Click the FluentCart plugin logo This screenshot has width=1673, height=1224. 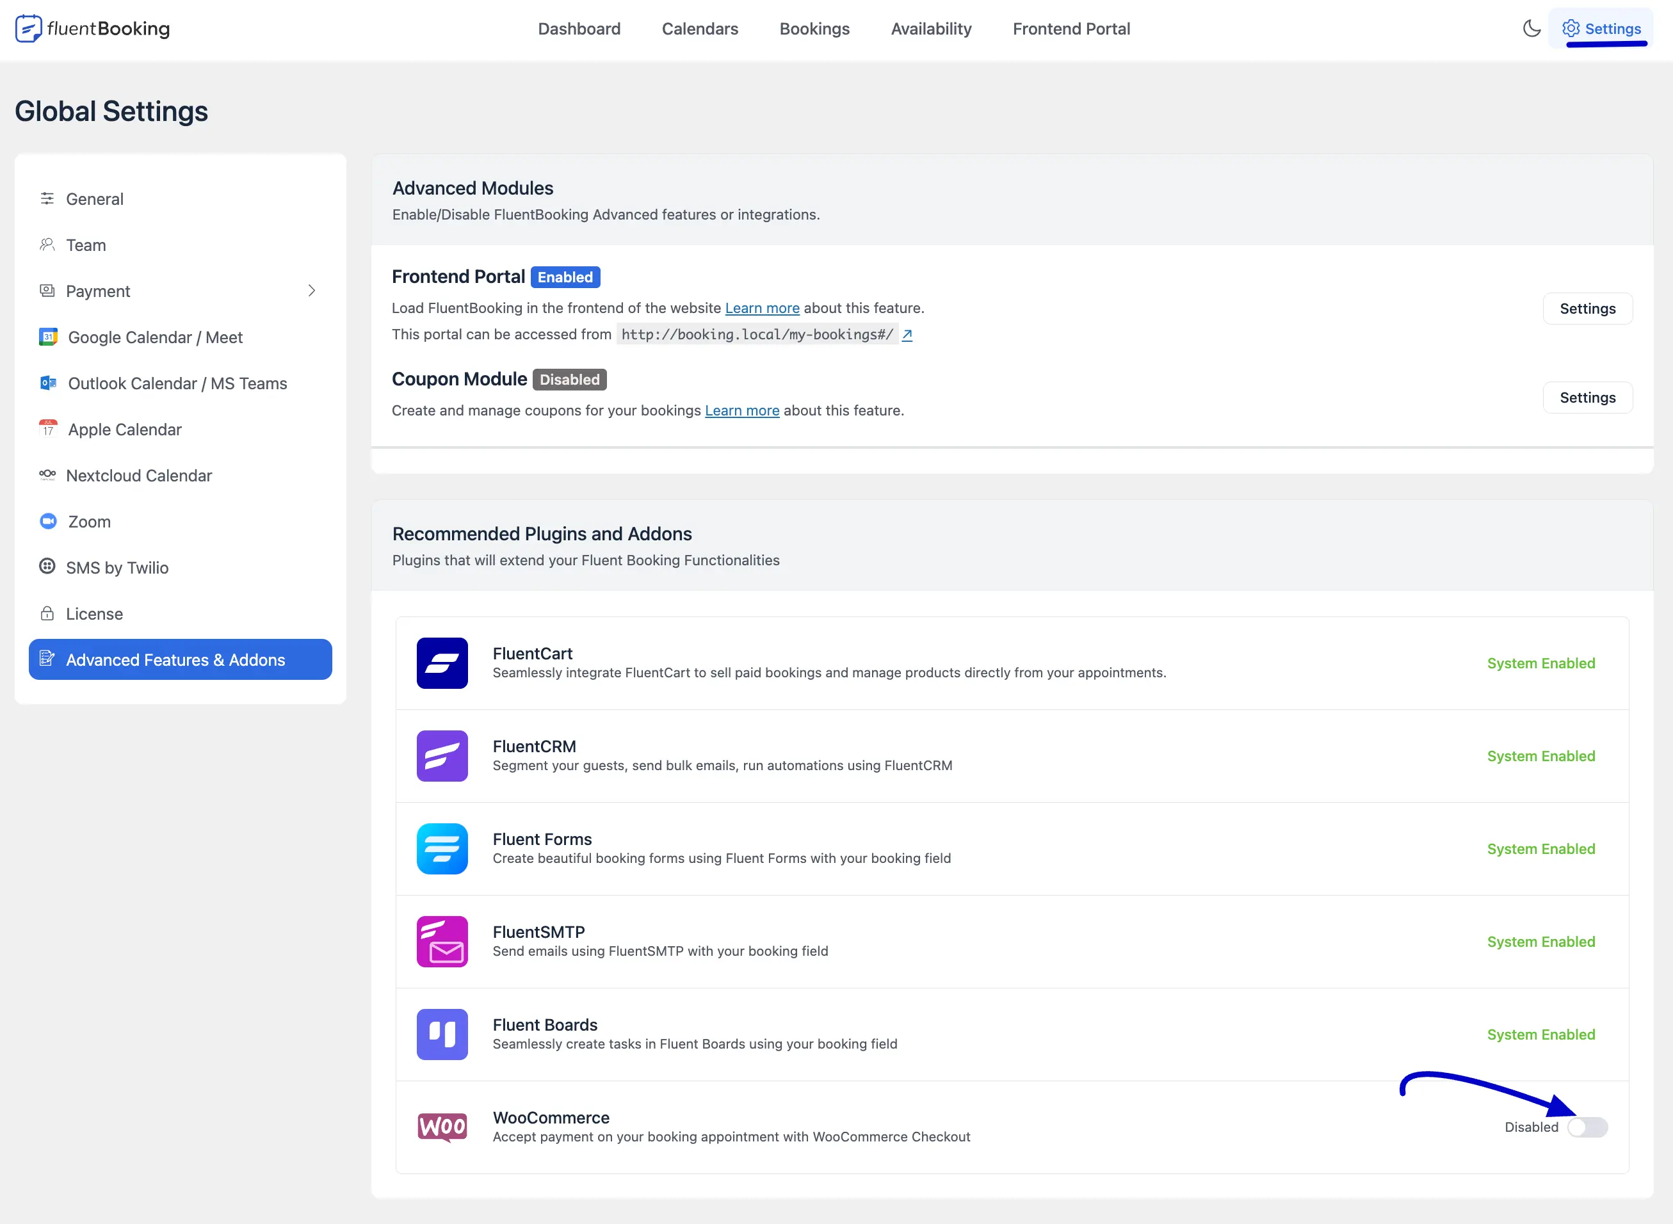tap(442, 663)
